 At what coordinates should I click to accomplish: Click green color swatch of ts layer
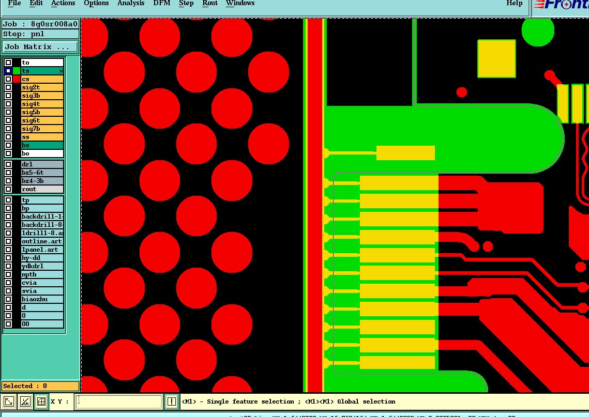tap(17, 71)
